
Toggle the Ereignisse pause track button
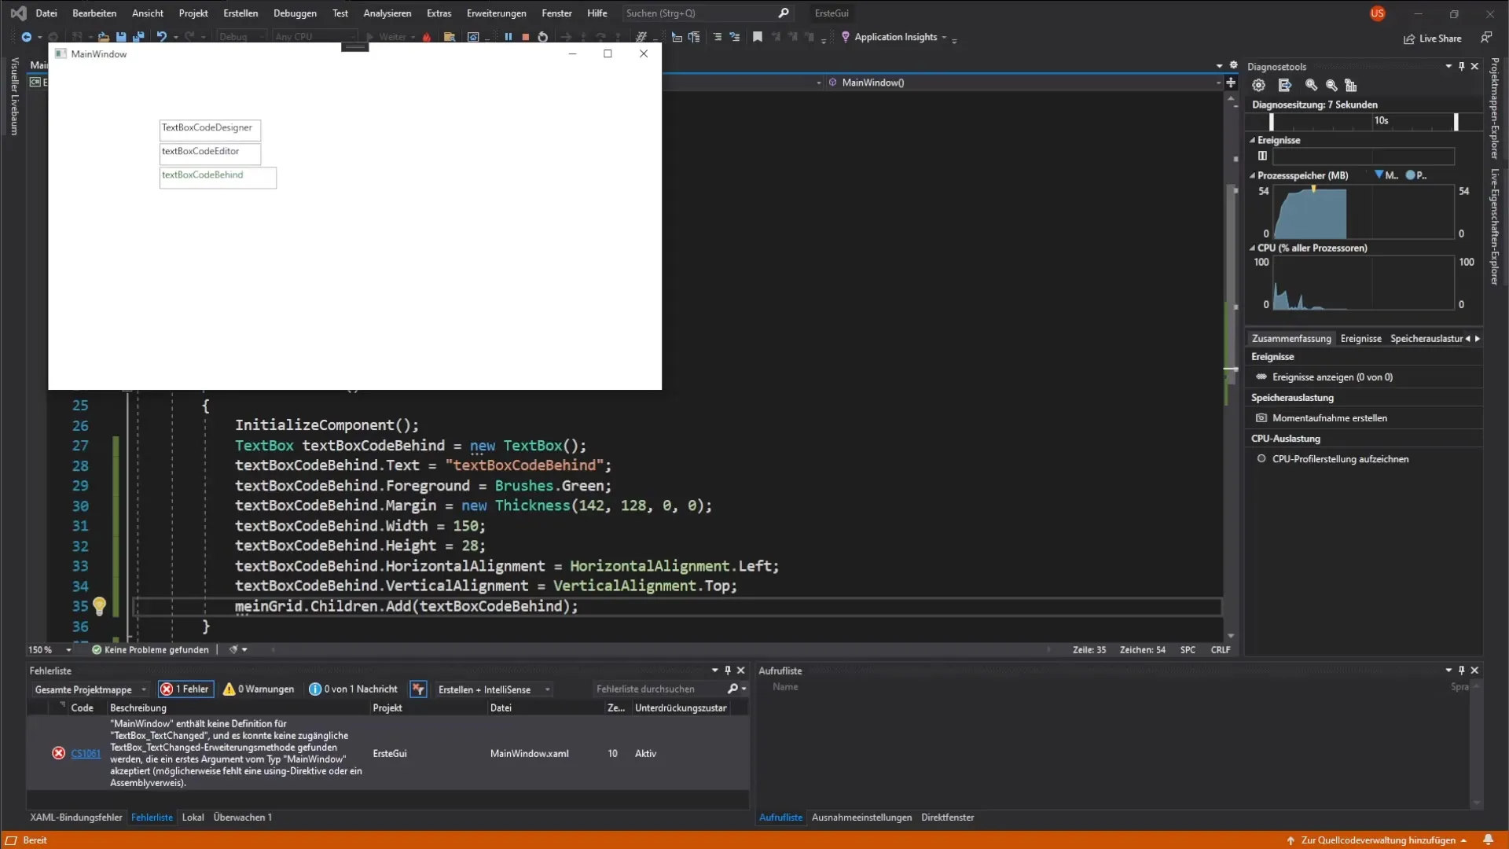[x=1262, y=156]
